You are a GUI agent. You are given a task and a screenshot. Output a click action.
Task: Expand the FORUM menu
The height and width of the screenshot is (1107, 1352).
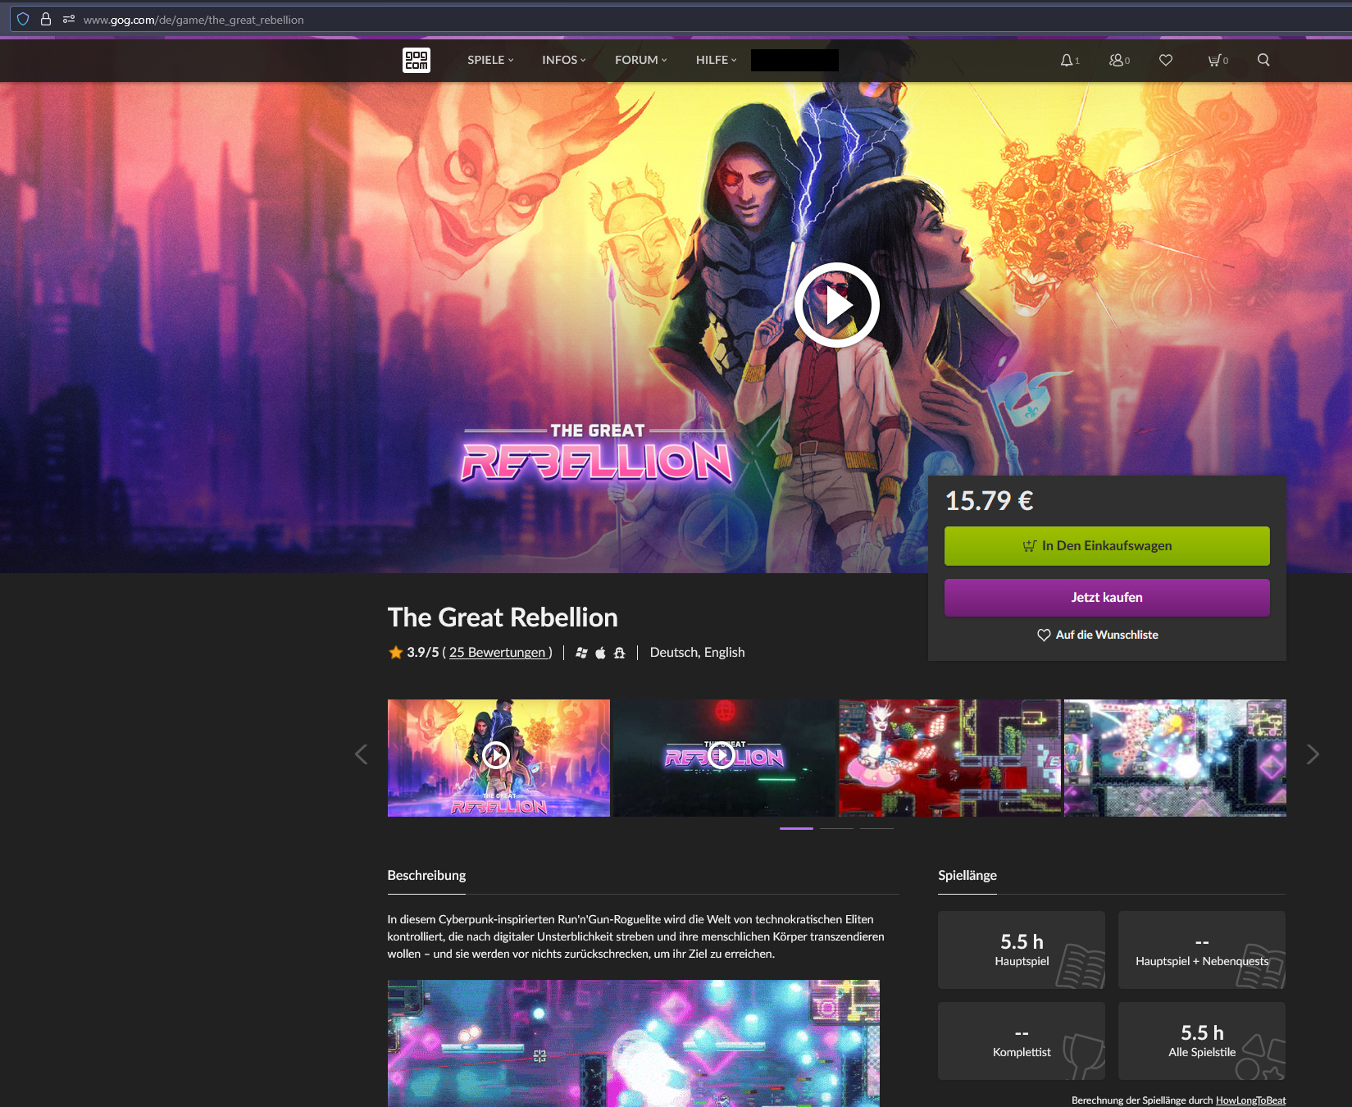click(x=641, y=60)
